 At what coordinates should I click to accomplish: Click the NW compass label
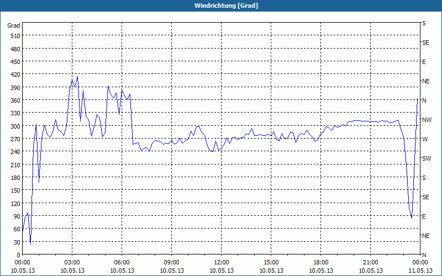click(427, 120)
